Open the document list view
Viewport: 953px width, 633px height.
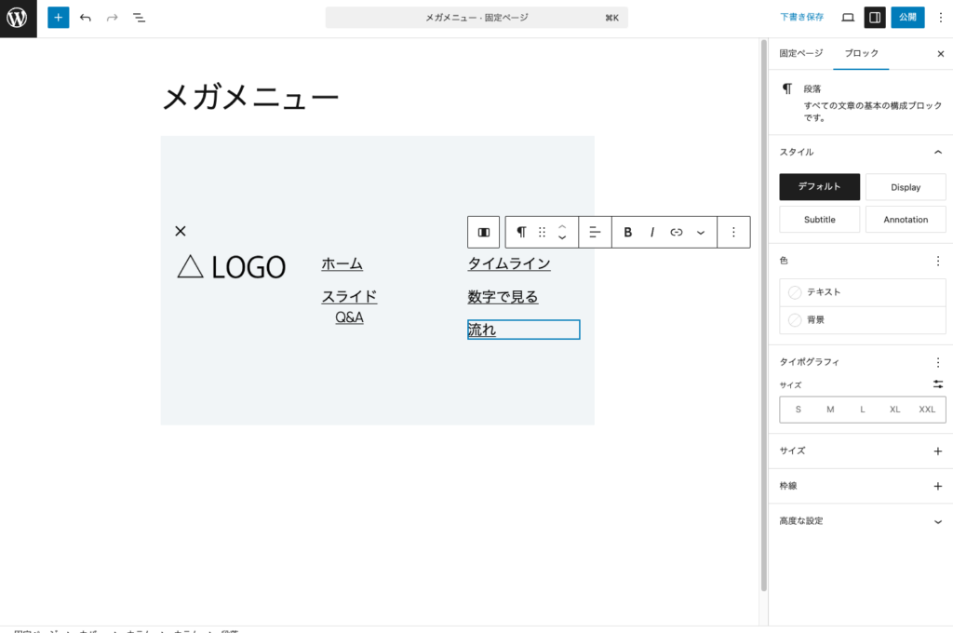pos(139,17)
